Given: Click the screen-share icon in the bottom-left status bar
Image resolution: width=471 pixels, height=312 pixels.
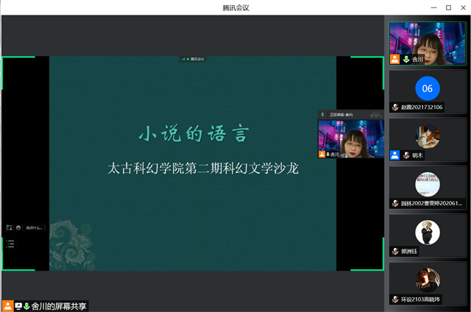Looking at the screenshot, I should pyautogui.click(x=18, y=306).
